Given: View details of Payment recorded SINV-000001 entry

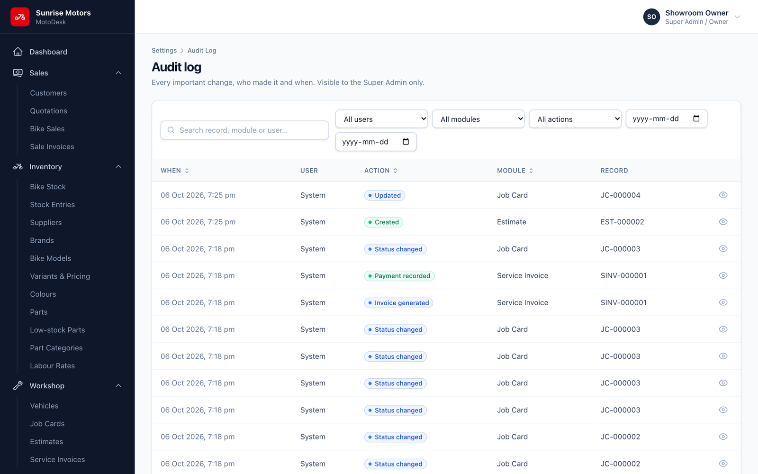Looking at the screenshot, I should [723, 275].
